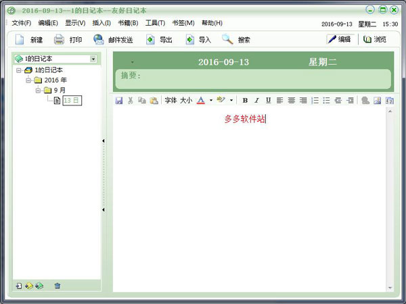Select the 13 日 diary entry

click(72, 101)
